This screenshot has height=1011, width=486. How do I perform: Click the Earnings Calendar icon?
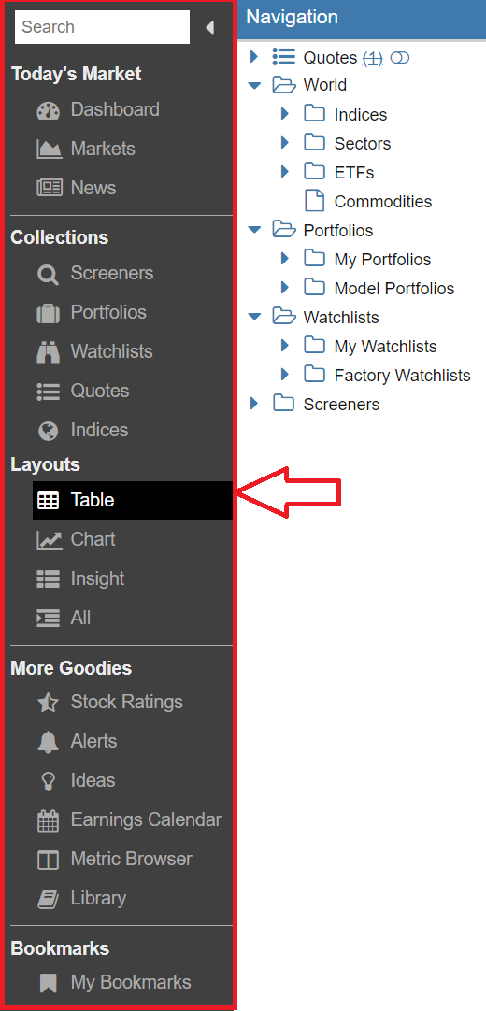click(x=49, y=820)
